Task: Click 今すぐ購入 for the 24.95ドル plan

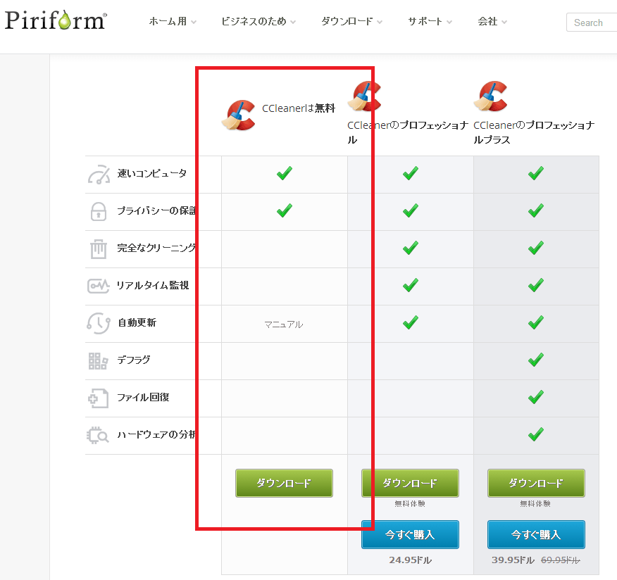Action: click(x=410, y=535)
